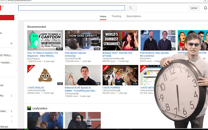
Task: Switch to the Trending tab
Action: (x=116, y=16)
